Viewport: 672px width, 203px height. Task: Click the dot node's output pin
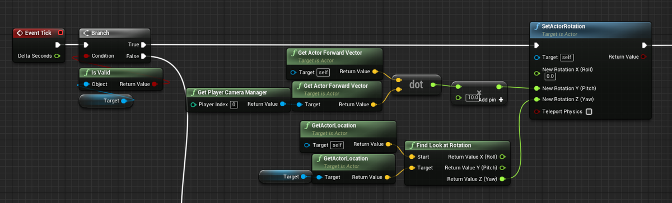[x=433, y=84]
